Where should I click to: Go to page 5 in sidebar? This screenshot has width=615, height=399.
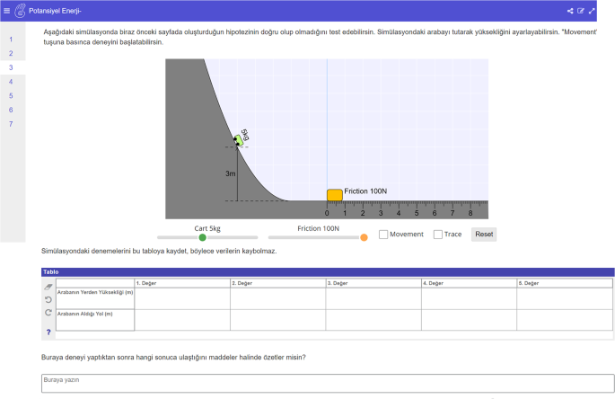coord(11,96)
